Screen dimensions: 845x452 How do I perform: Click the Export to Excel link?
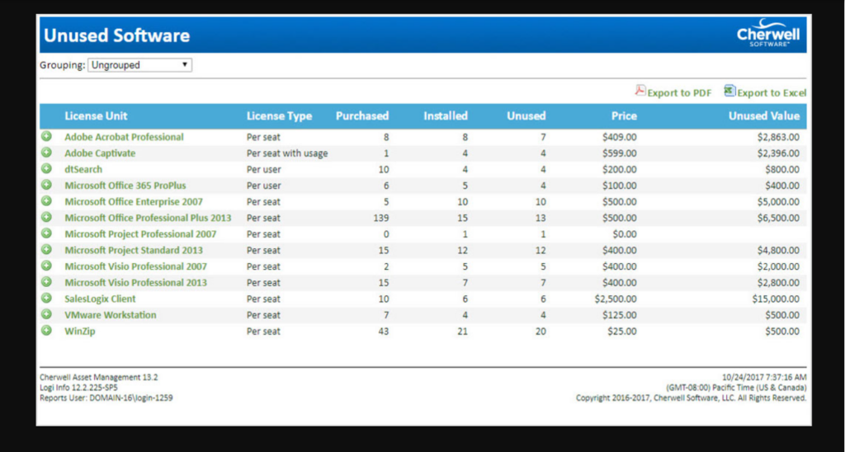point(772,92)
